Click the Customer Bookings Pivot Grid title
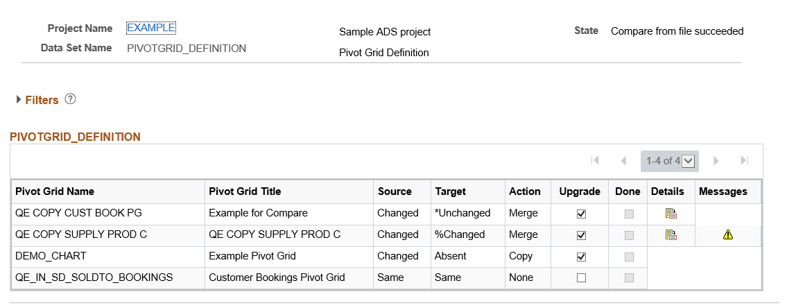The height and width of the screenshot is (308, 787). point(277,277)
